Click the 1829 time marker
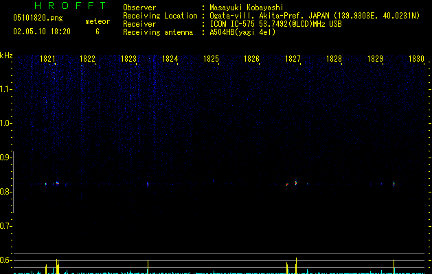Viewport: 432px width, 274px height. pos(375,59)
